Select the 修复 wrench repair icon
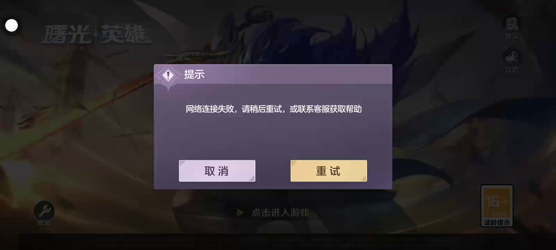556x250 pixels. [44, 210]
